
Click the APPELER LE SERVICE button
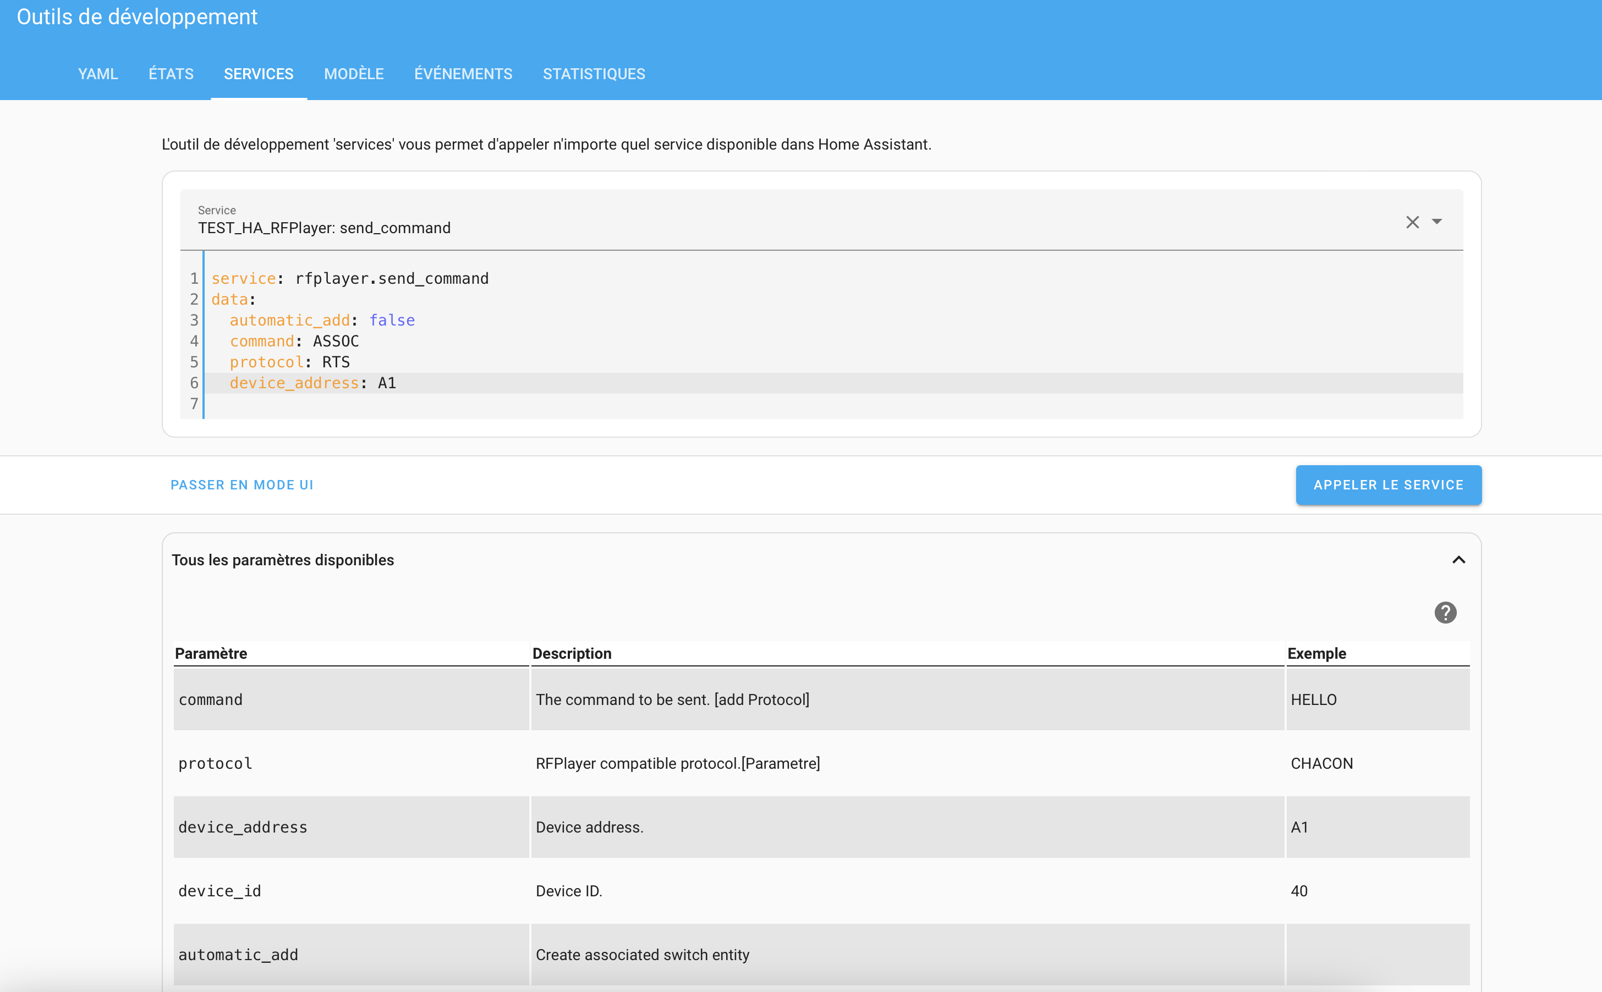click(x=1388, y=485)
